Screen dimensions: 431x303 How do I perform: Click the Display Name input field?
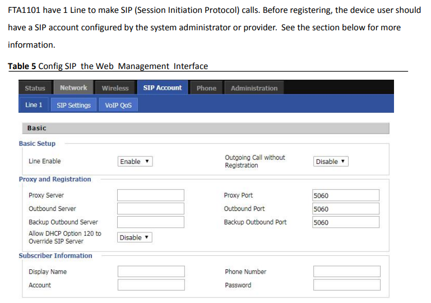coord(151,272)
